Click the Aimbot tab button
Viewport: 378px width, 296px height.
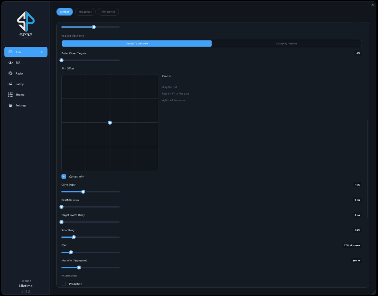click(64, 12)
